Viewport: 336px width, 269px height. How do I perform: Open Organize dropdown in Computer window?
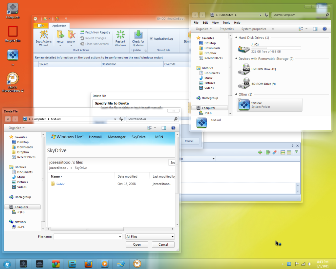pyautogui.click(x=203, y=29)
